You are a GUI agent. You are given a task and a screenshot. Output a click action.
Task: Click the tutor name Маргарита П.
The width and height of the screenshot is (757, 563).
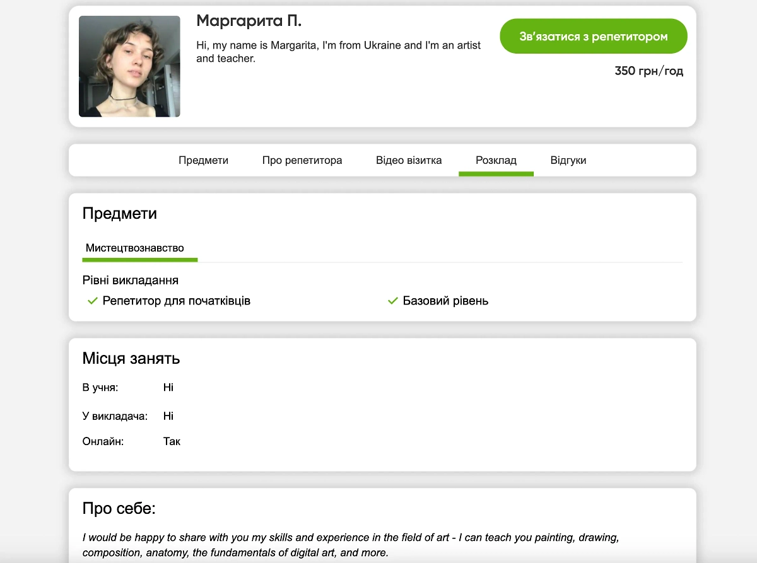[249, 21]
